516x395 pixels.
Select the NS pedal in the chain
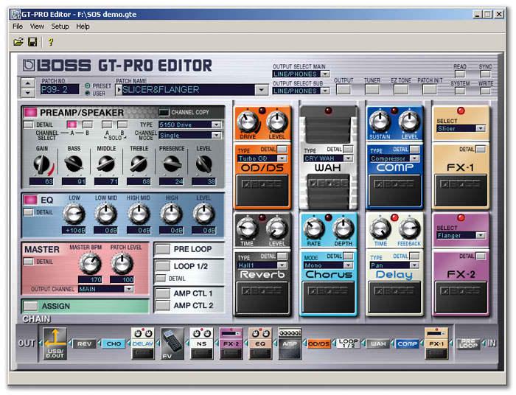coord(201,343)
